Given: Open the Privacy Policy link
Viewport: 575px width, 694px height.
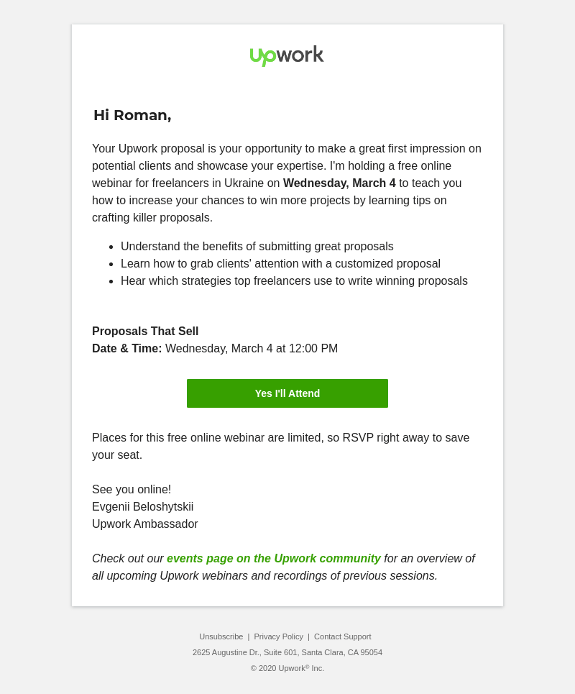Looking at the screenshot, I should tap(278, 636).
